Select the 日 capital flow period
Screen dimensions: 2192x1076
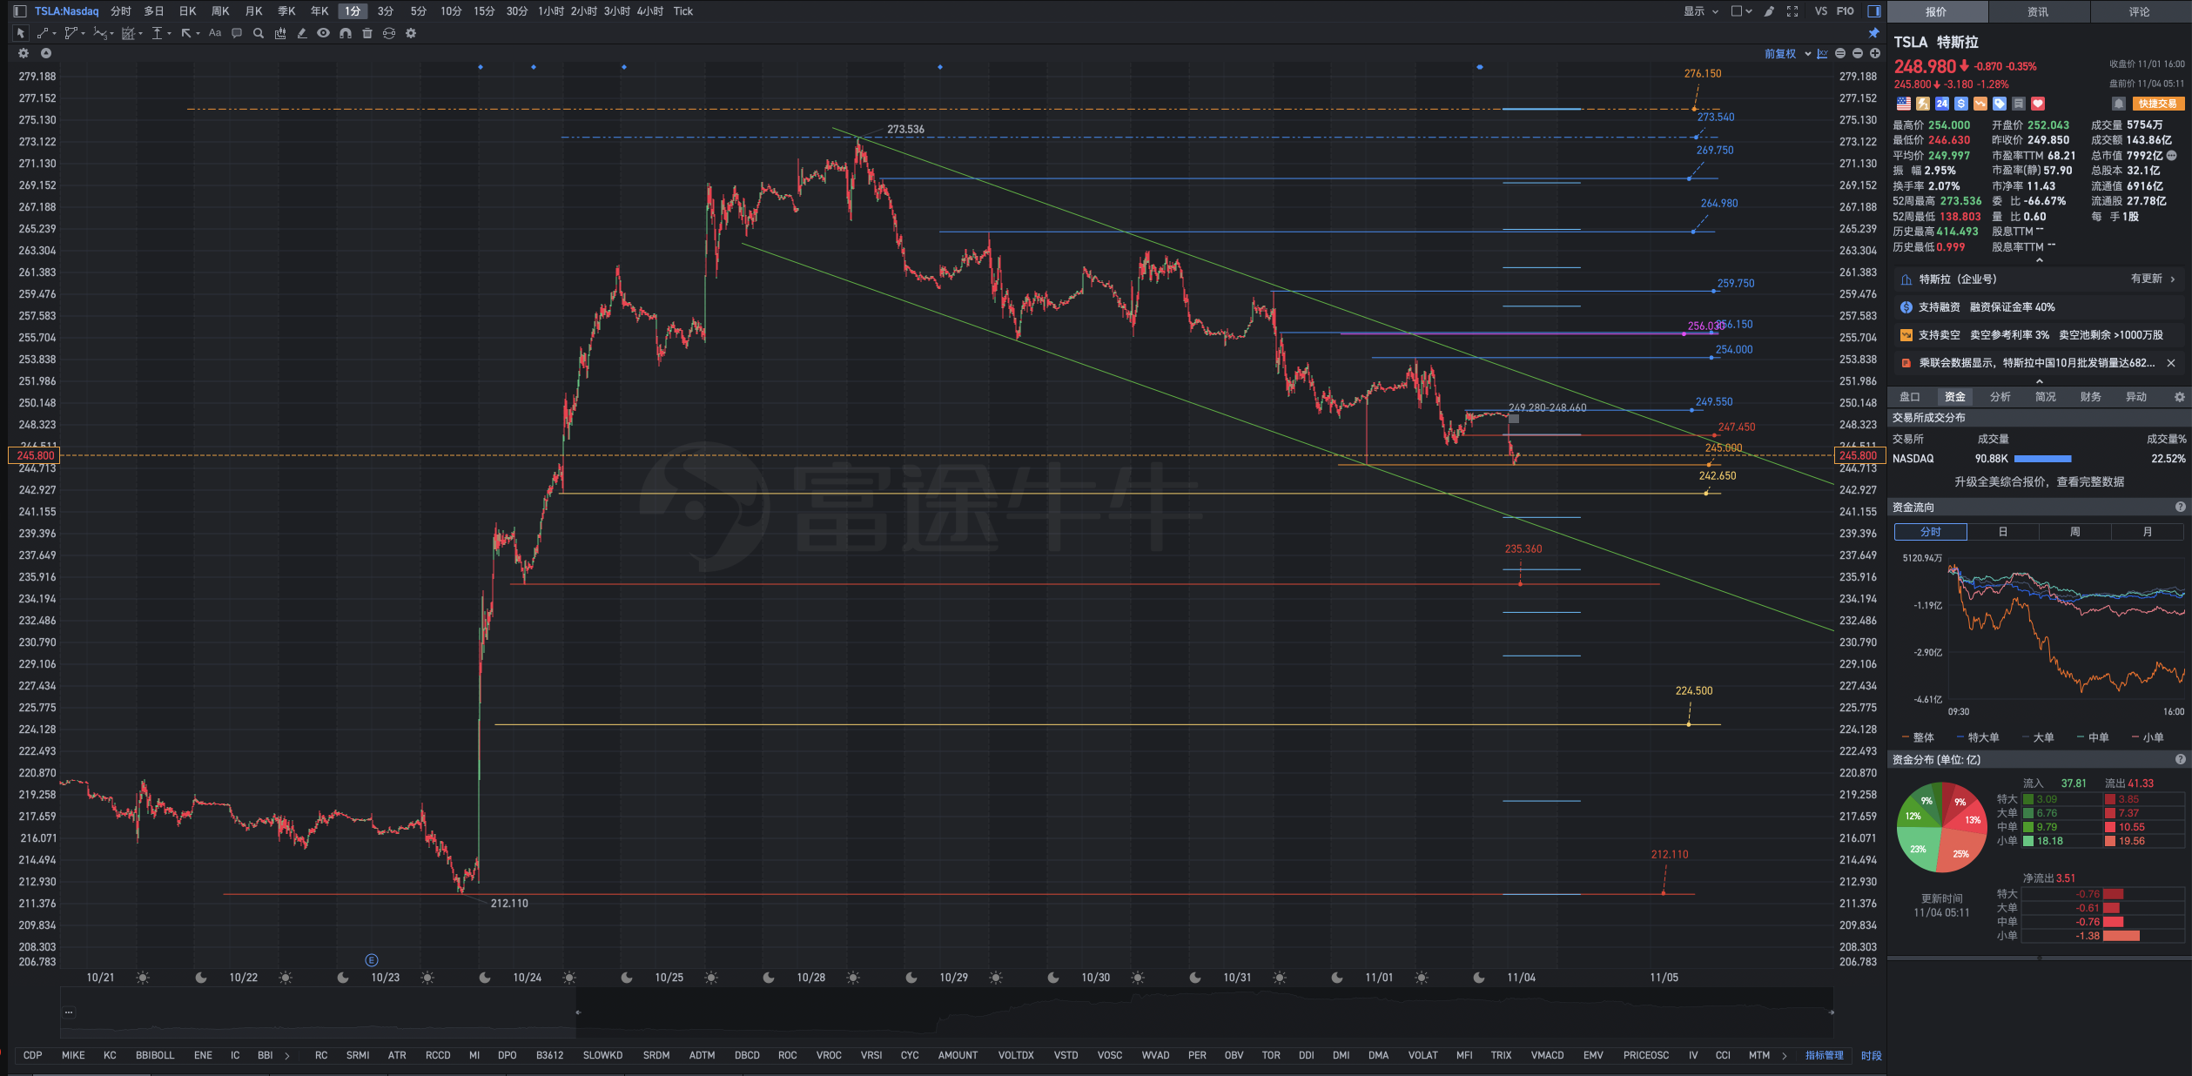pyautogui.click(x=2003, y=532)
